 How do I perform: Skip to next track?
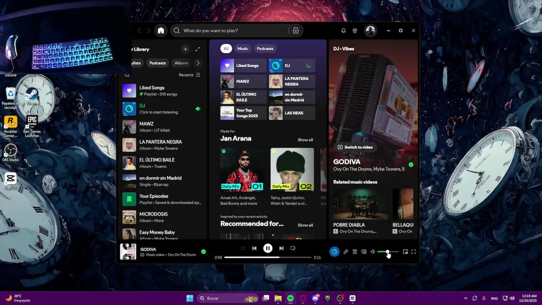(281, 249)
